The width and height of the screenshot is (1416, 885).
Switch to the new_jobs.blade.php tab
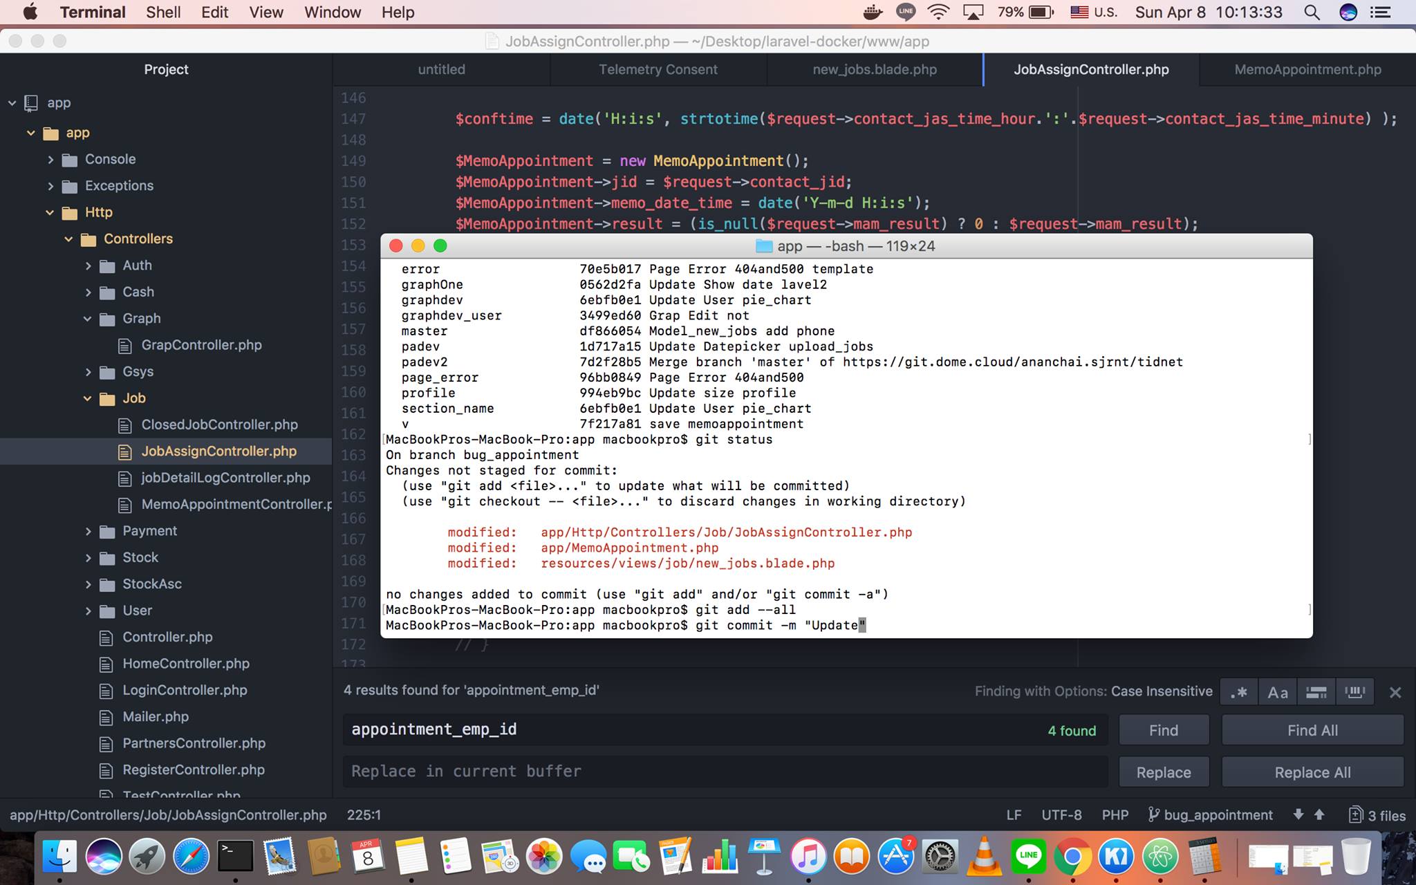point(875,69)
